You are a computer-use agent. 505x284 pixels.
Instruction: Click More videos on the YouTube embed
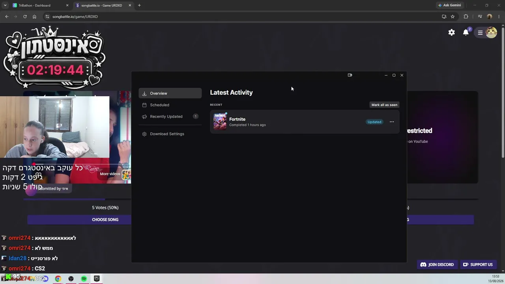110,174
